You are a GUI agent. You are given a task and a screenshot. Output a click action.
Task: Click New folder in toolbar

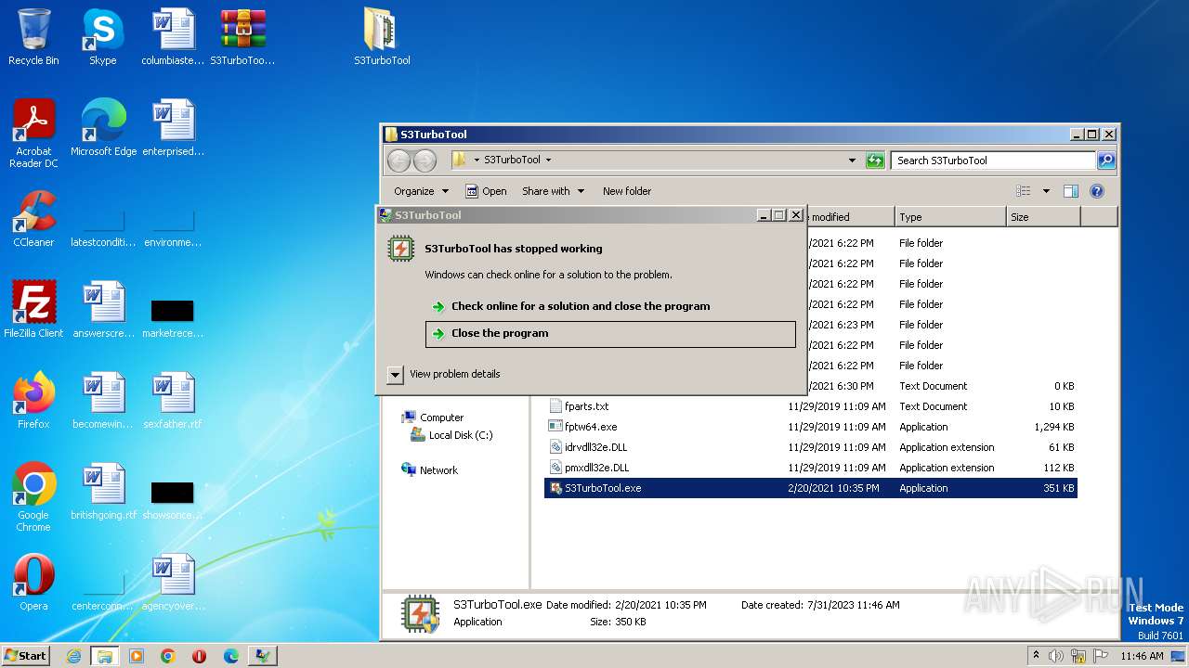tap(627, 191)
